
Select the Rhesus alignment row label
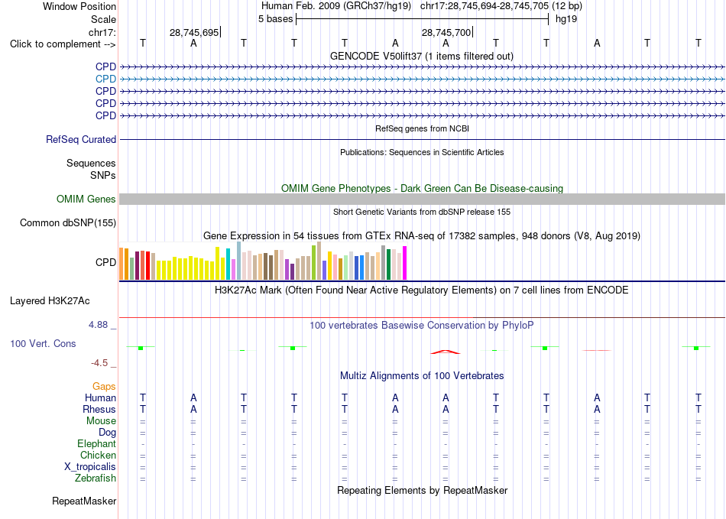[99, 409]
